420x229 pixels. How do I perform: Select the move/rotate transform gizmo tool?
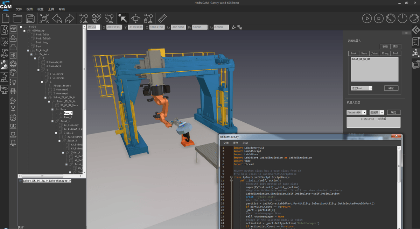(x=136, y=18)
